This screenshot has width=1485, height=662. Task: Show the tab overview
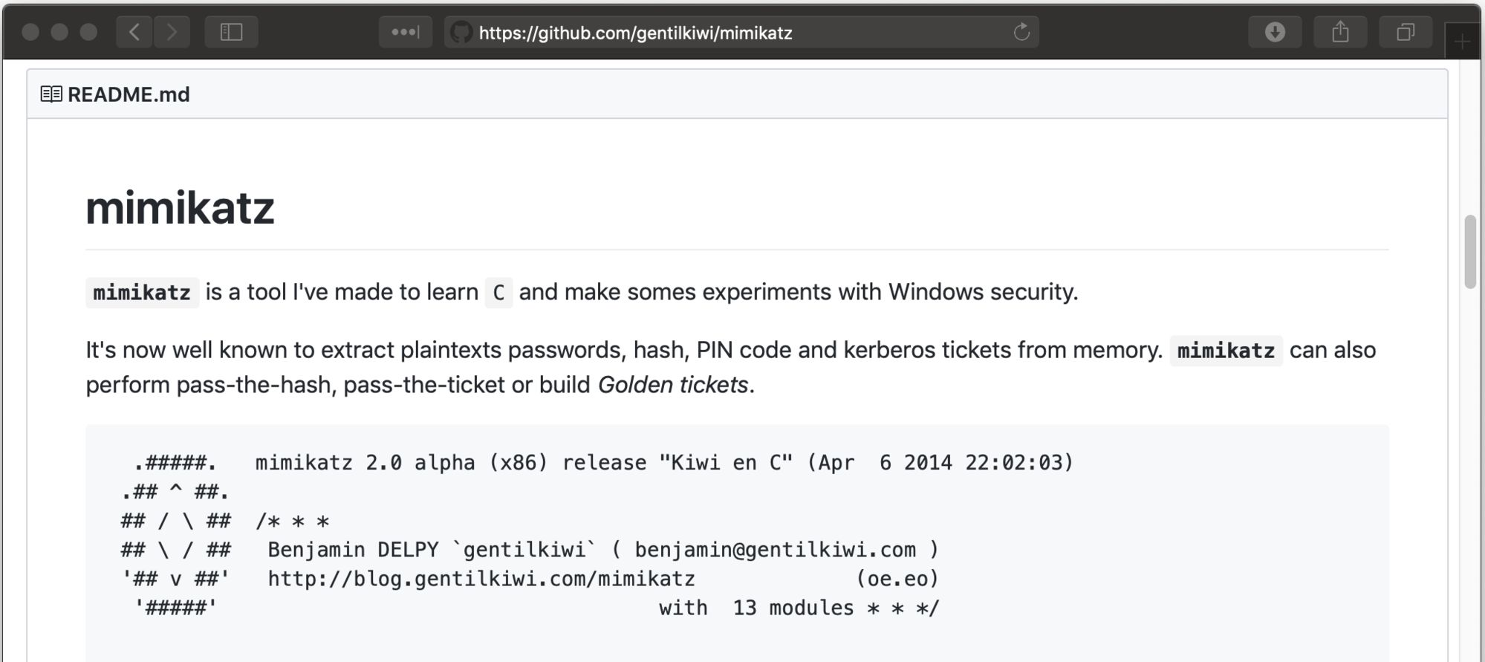point(1405,32)
